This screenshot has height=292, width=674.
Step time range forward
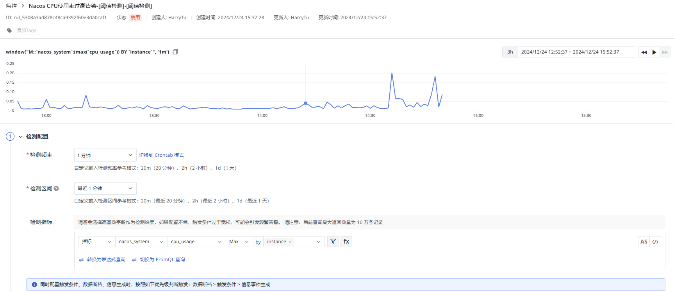coord(665,52)
